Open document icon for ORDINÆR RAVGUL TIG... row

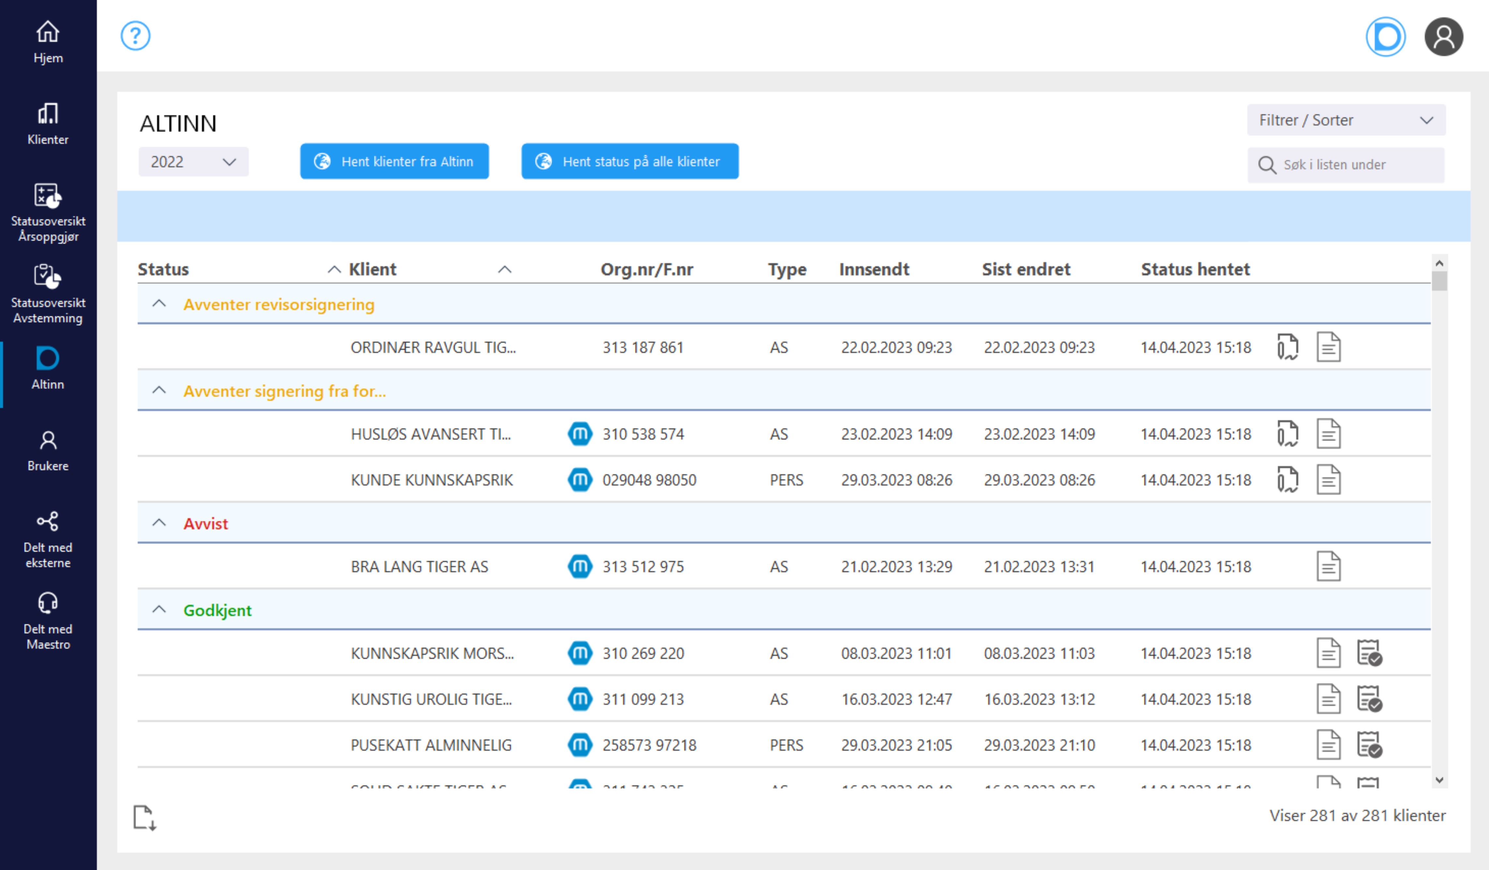(1328, 347)
